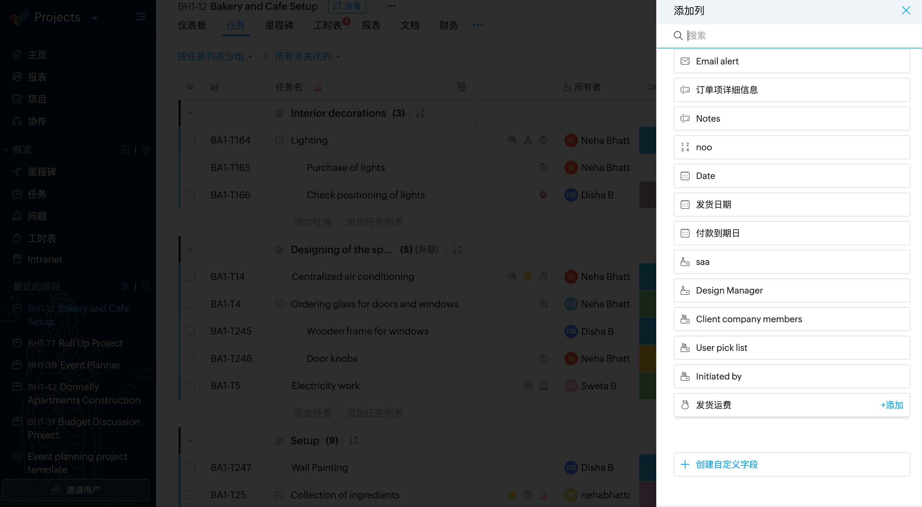The width and height of the screenshot is (922, 507).
Task: Tick the checkbox for task BA1-T164
Action: coord(190,140)
